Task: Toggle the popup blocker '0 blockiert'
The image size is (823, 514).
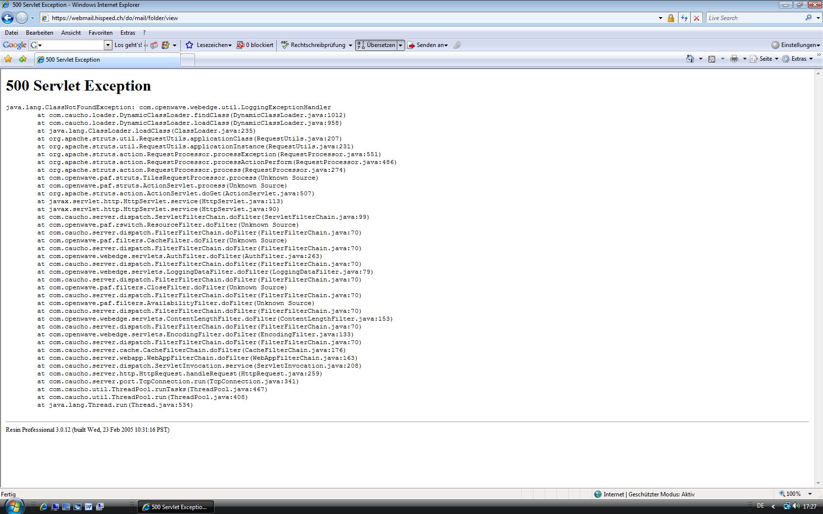Action: coord(255,45)
